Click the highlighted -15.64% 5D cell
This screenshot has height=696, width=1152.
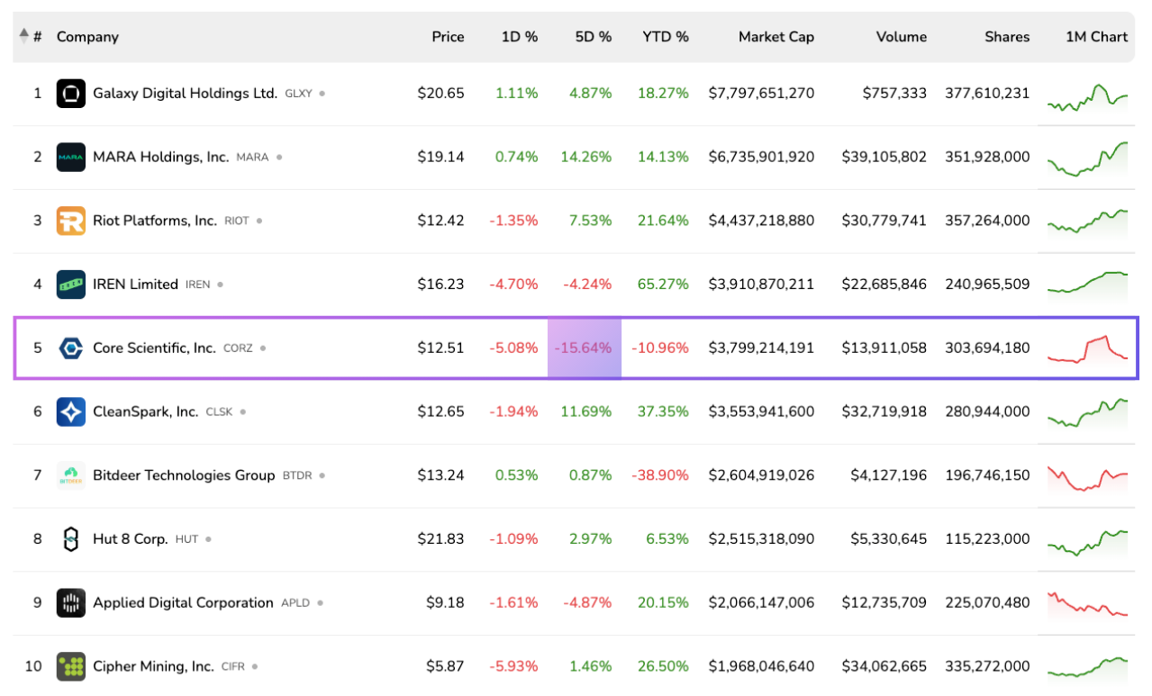point(584,348)
